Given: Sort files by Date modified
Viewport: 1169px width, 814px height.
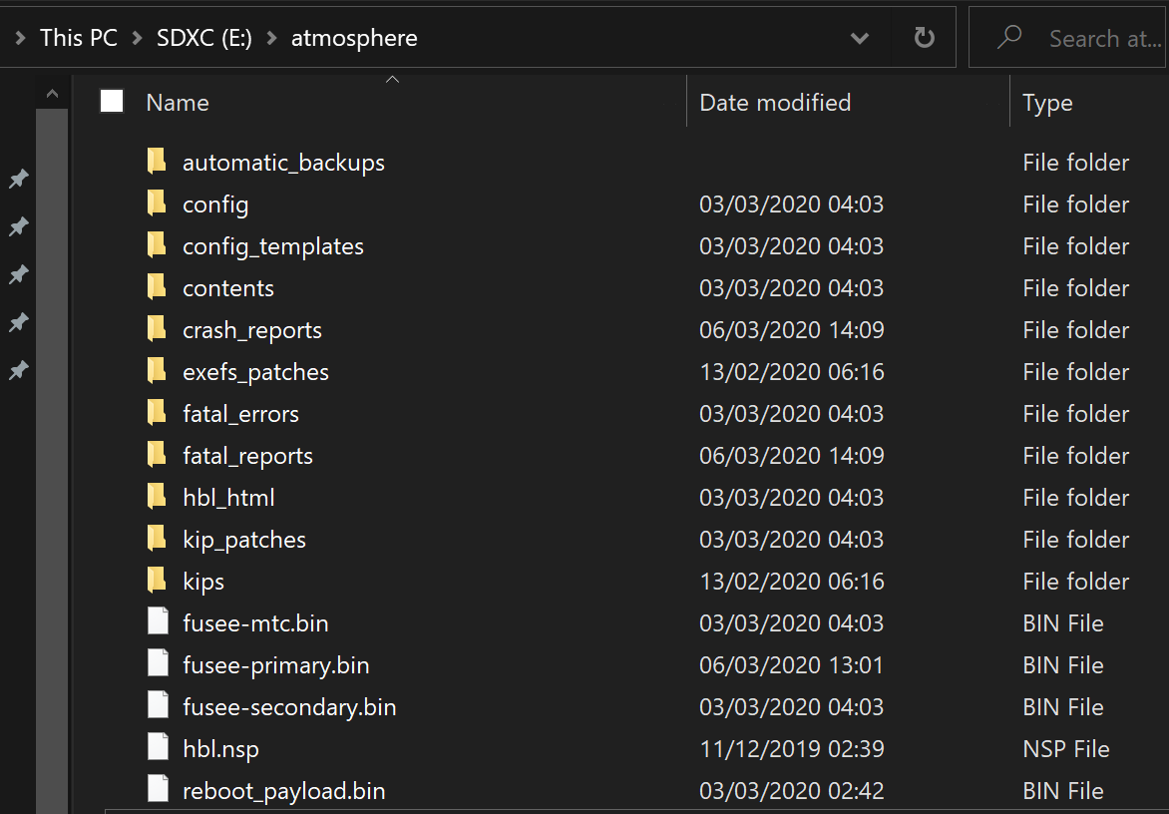Looking at the screenshot, I should (775, 102).
